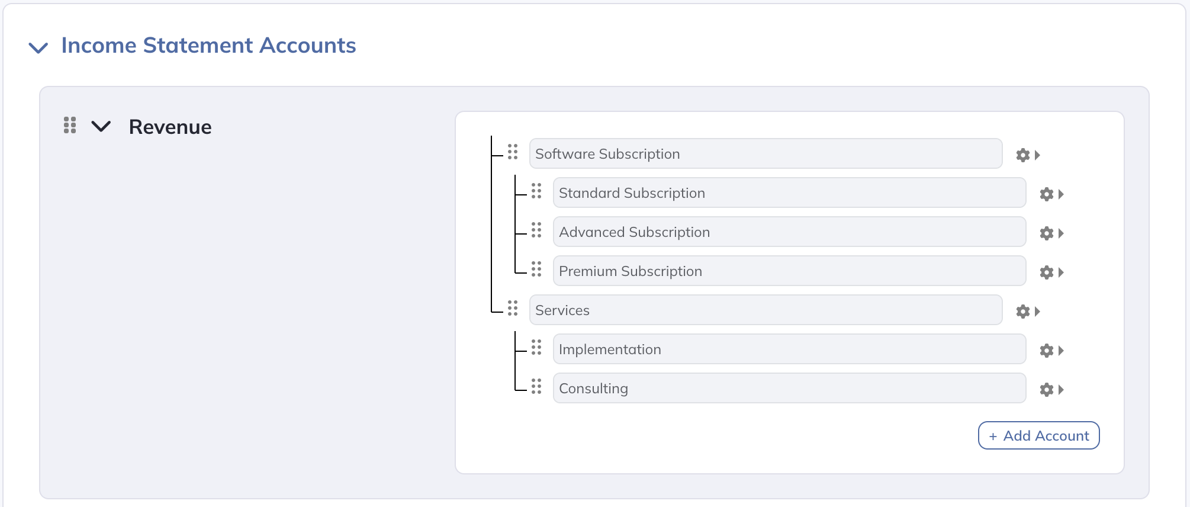Click the Premium Subscription name field
Viewport: 1190px width, 507px height.
coord(789,271)
